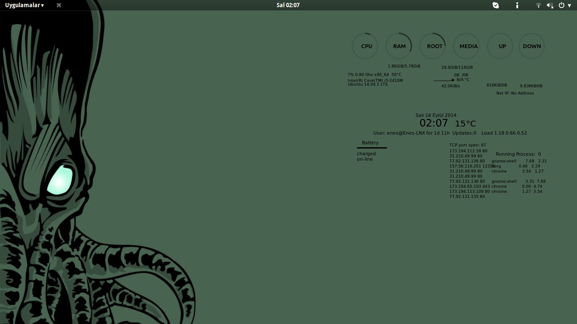The width and height of the screenshot is (577, 324).
Task: Click the DOWN network ring gauge
Action: click(x=532, y=46)
